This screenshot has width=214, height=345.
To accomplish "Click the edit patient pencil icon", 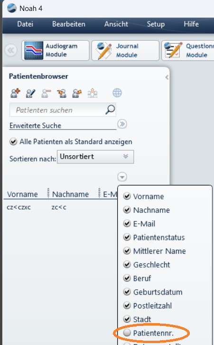I will [x=30, y=93].
